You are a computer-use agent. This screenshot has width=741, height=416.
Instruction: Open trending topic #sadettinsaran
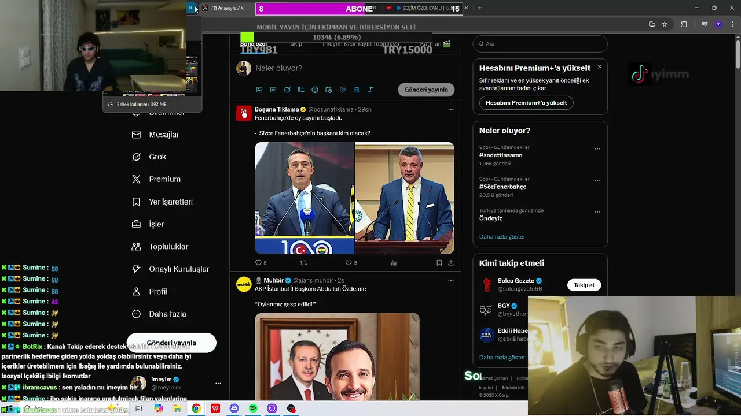501,155
